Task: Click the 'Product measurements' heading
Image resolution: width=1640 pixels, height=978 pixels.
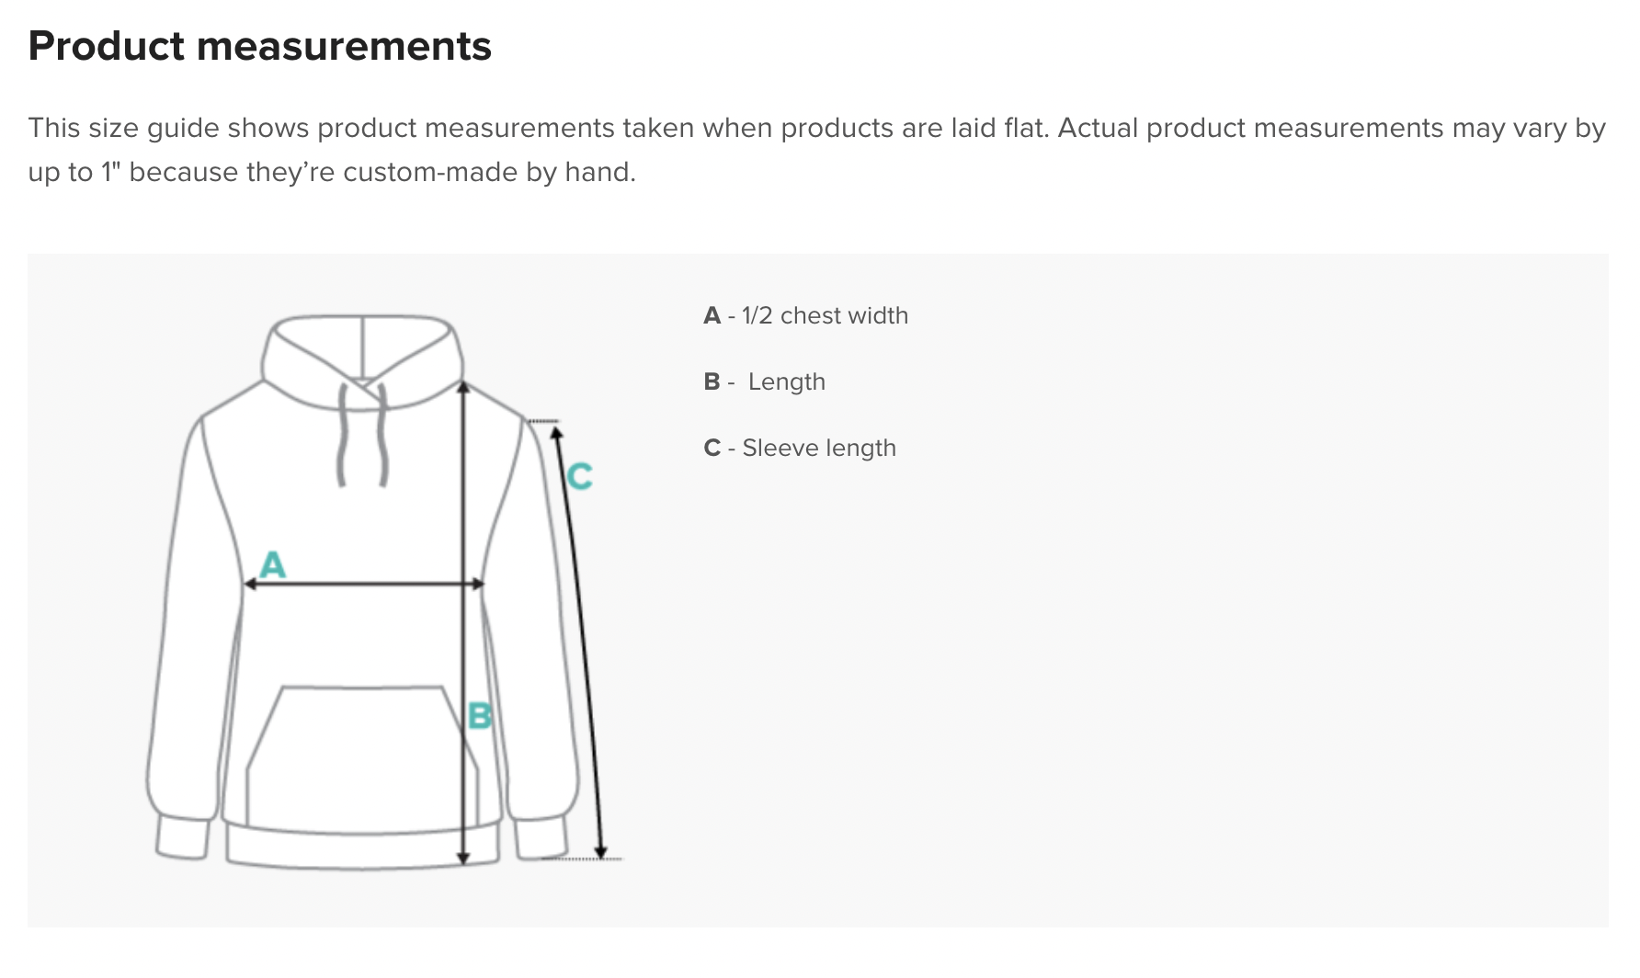Action: click(x=260, y=46)
